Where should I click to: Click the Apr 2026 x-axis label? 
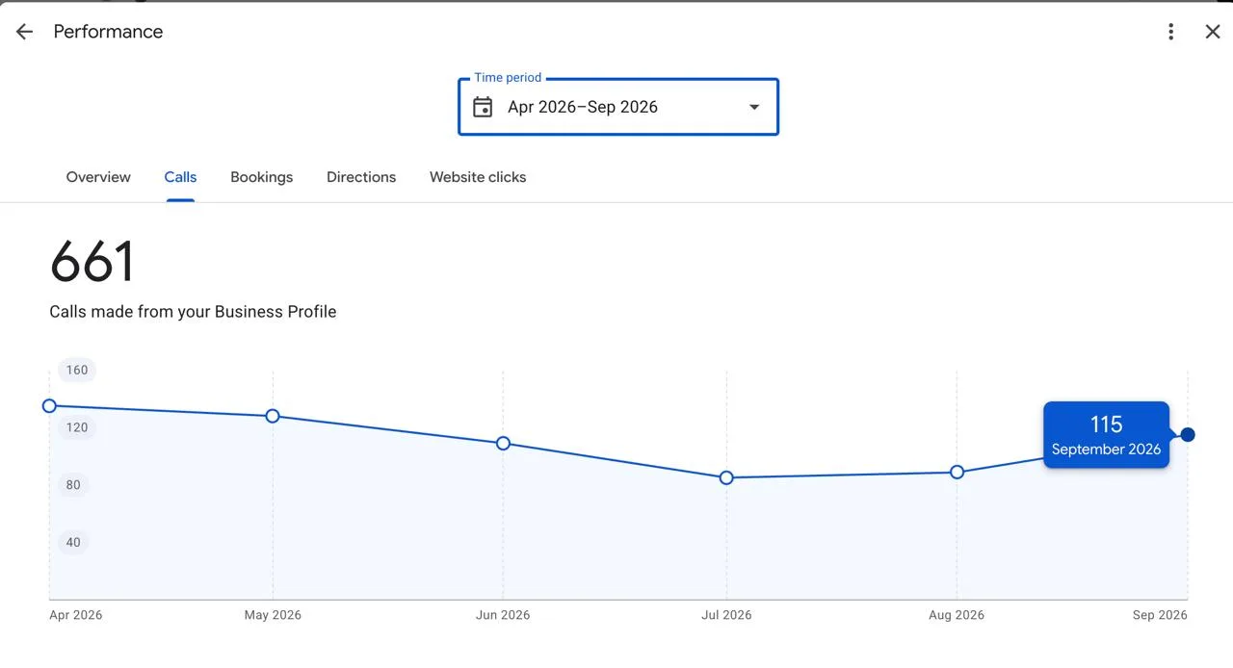pos(76,615)
